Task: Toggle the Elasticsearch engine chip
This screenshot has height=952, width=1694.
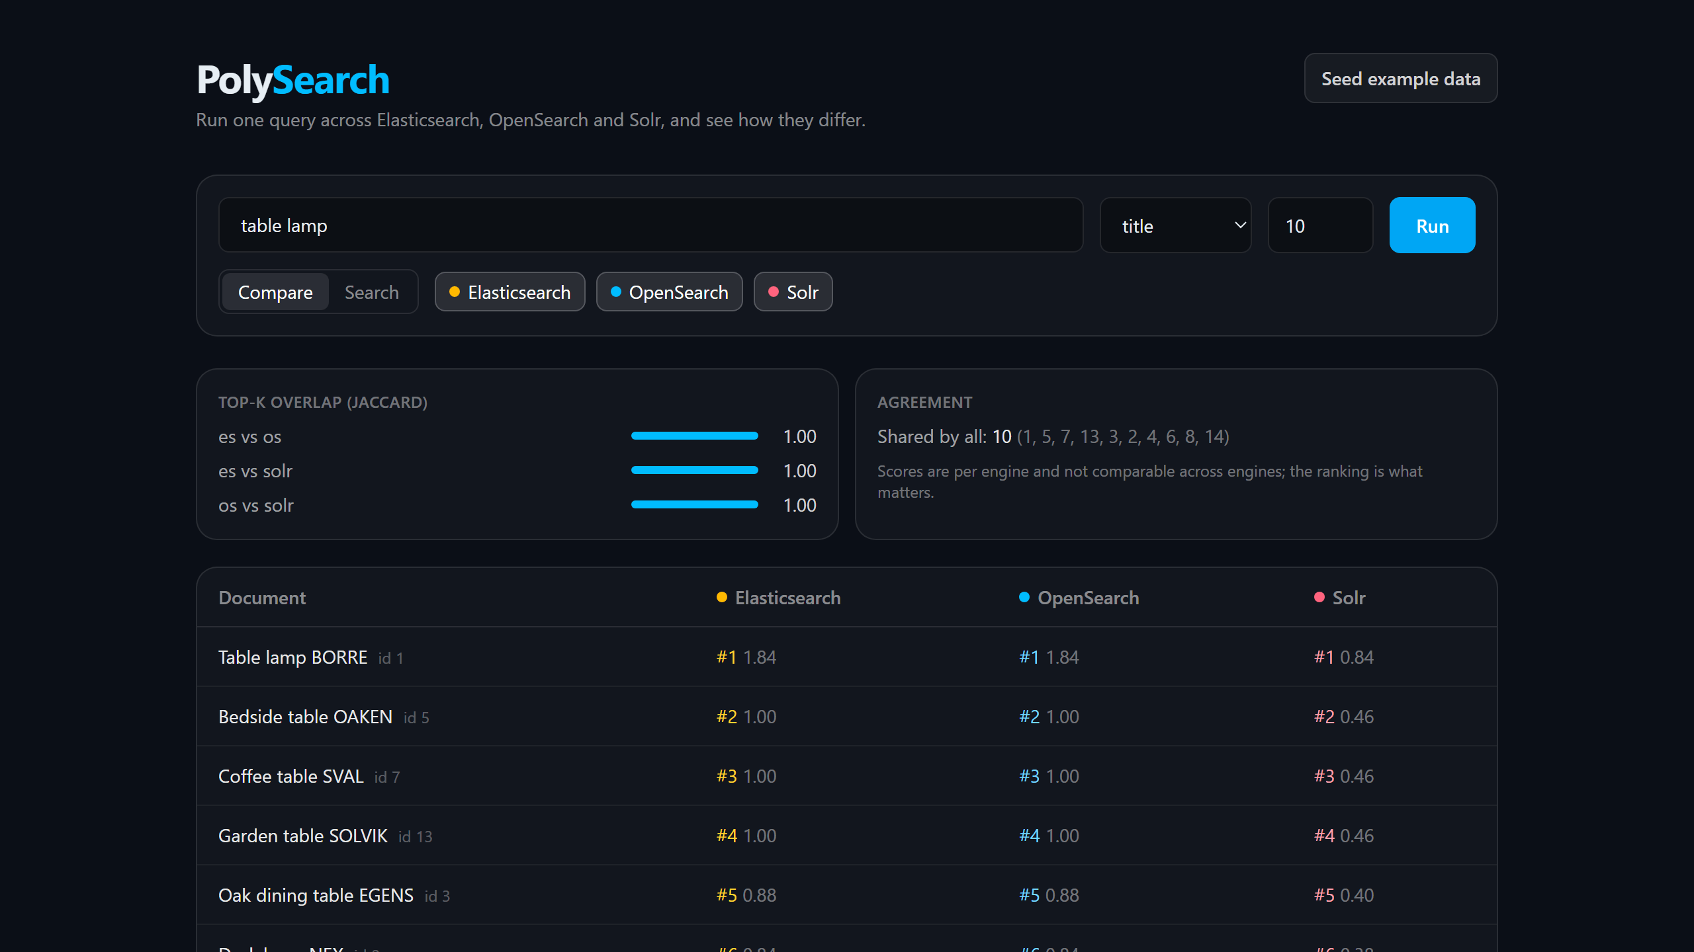Action: pos(510,292)
